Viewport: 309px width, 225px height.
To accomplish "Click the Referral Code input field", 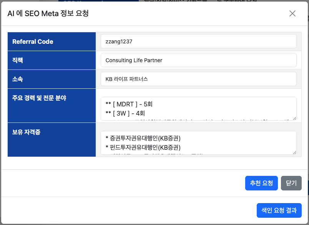I will coord(198,41).
